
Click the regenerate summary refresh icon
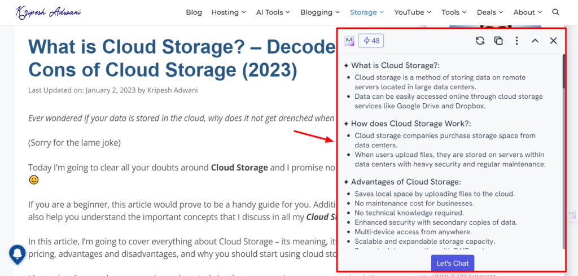480,41
